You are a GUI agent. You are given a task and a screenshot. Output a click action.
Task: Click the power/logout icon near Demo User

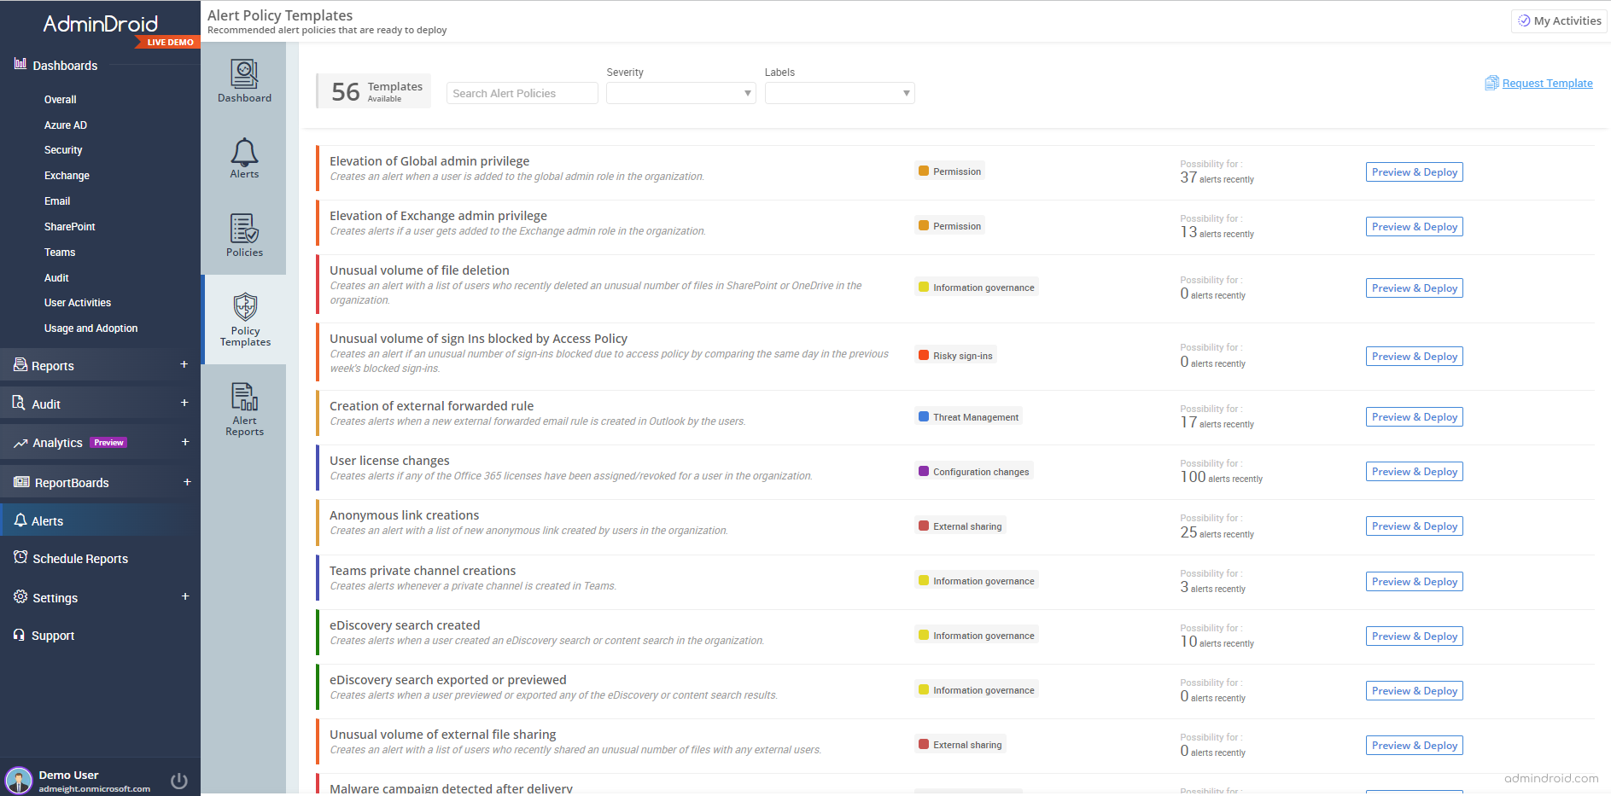tap(178, 780)
